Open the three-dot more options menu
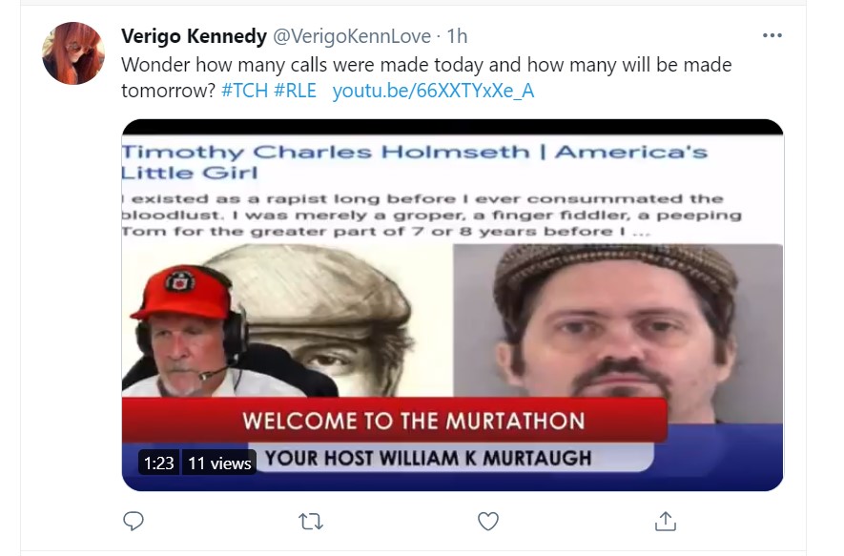This screenshot has height=556, width=844. 772,35
